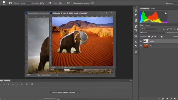Filter layers by text type icon
178x100 pixels.
click(x=171, y=29)
